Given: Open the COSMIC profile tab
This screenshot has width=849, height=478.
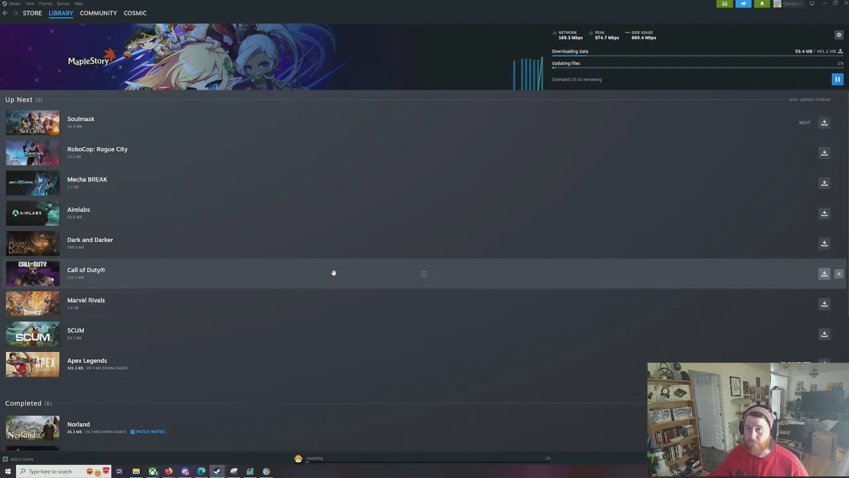Looking at the screenshot, I should tap(135, 13).
